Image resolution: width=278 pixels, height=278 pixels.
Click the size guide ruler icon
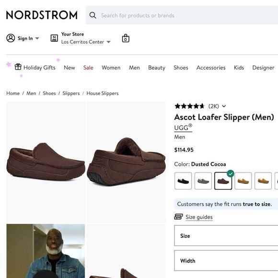[x=178, y=217]
